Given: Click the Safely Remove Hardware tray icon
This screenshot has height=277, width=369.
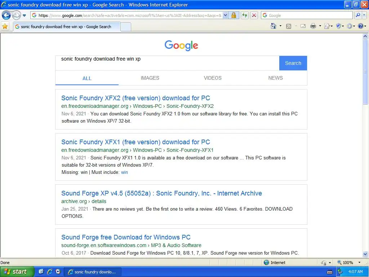Looking at the screenshot, I should coord(340,272).
